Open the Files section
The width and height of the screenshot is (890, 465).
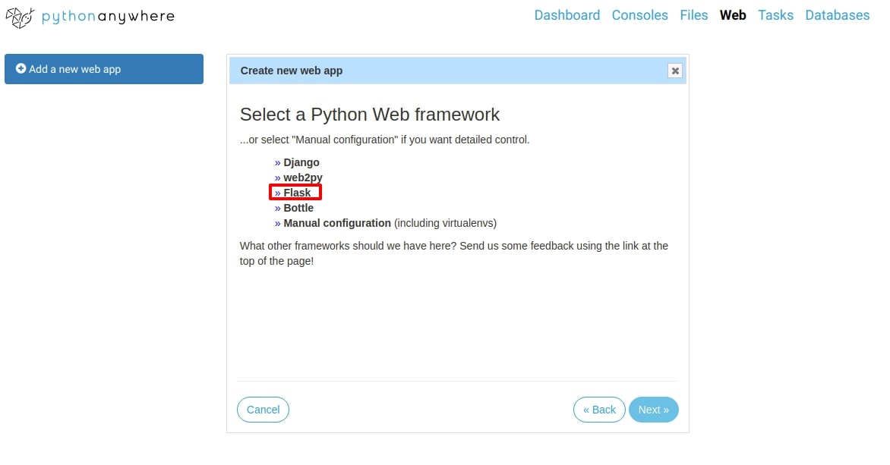point(693,15)
